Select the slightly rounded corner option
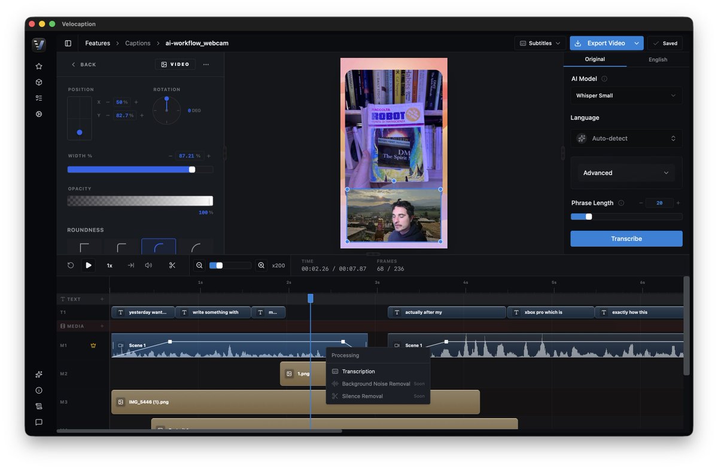718x469 pixels. click(x=121, y=246)
